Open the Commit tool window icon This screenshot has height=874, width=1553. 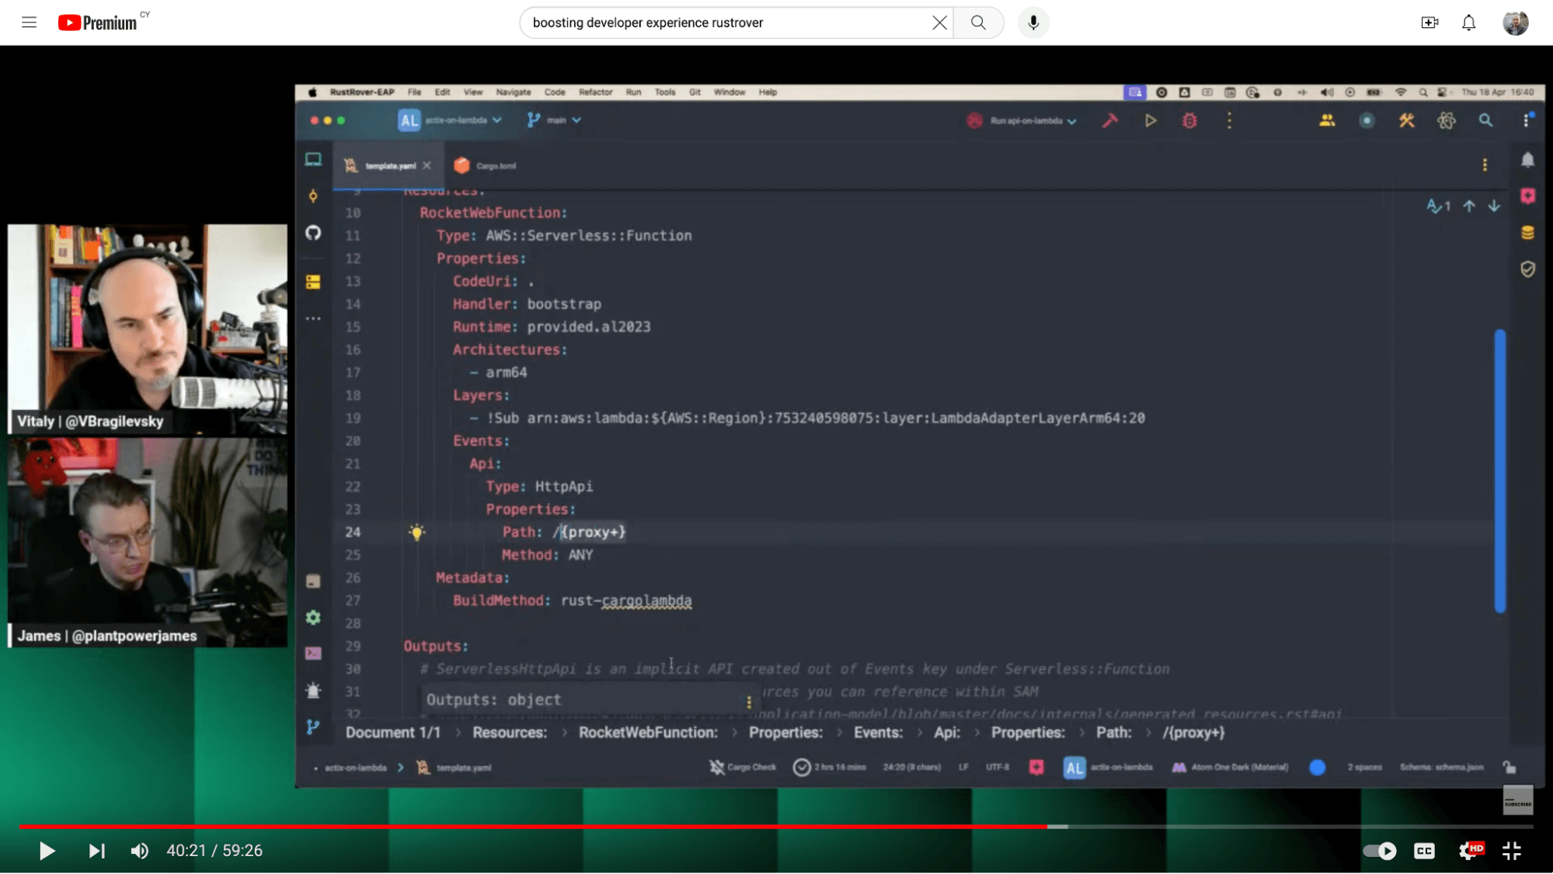pyautogui.click(x=313, y=196)
